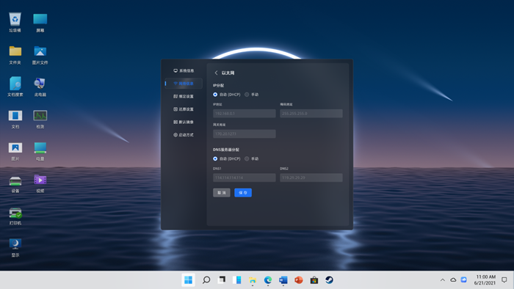Screen dimensions: 514x289
Task: Click the gray 取消 button
Action: (222, 193)
